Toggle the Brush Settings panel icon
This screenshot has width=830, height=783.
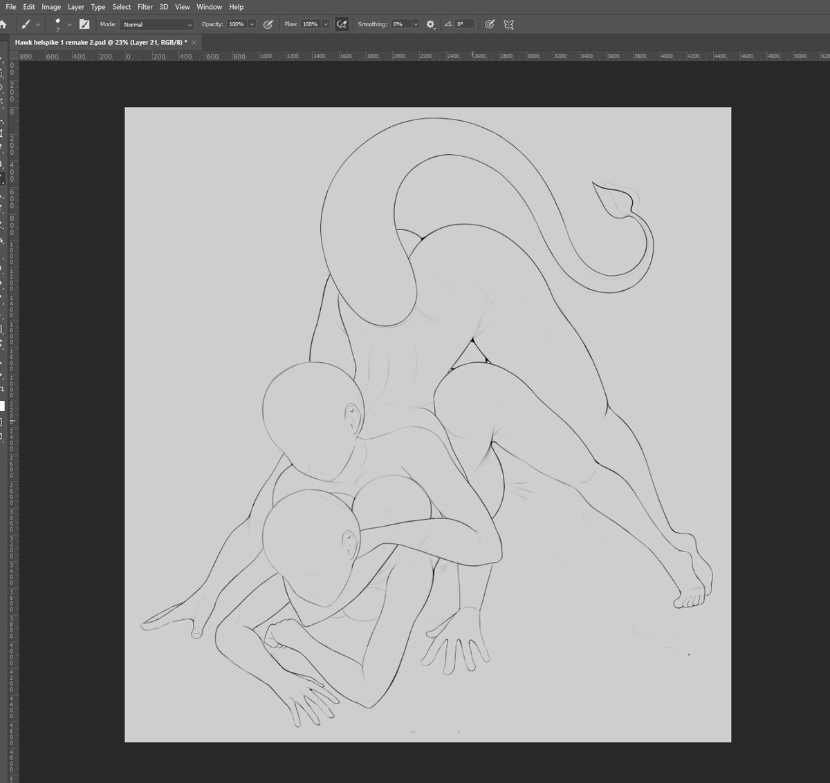coord(84,24)
